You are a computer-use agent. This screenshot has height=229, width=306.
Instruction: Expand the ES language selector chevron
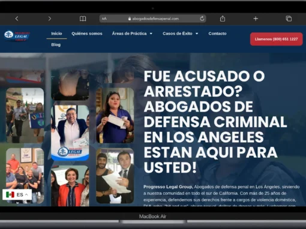pyautogui.click(x=26, y=195)
